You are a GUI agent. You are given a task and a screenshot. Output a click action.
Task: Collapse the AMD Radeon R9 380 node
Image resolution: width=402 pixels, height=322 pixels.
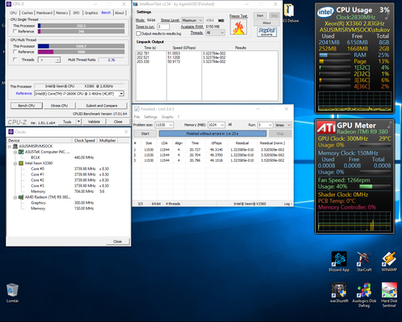pos(15,197)
